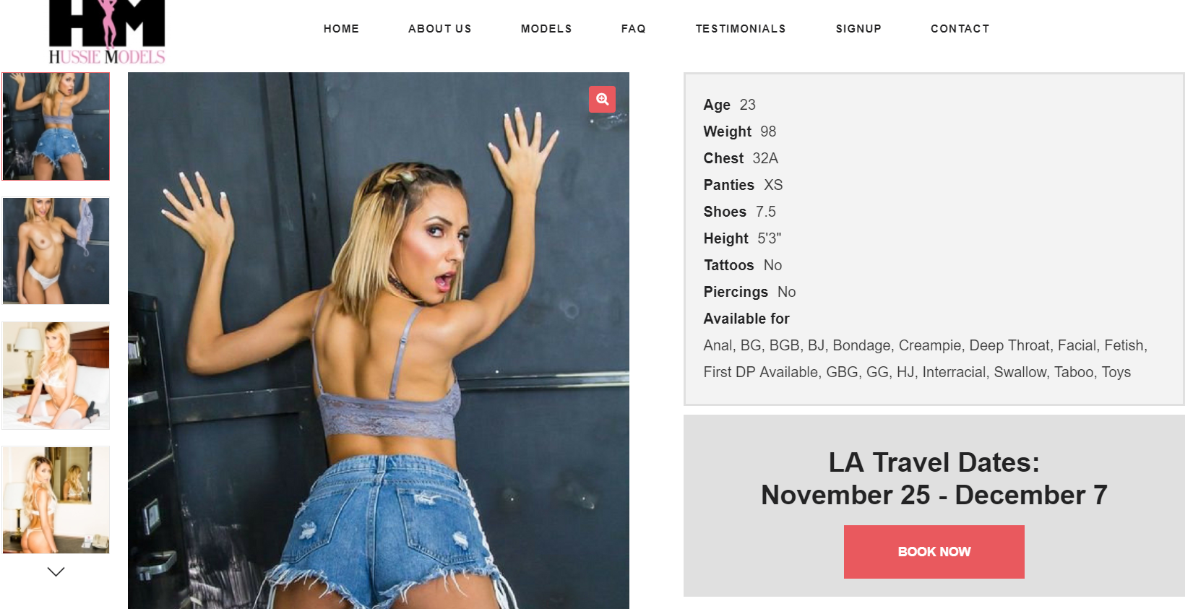Select the bedroom lamp thumbnail
The width and height of the screenshot is (1193, 609).
tap(56, 376)
